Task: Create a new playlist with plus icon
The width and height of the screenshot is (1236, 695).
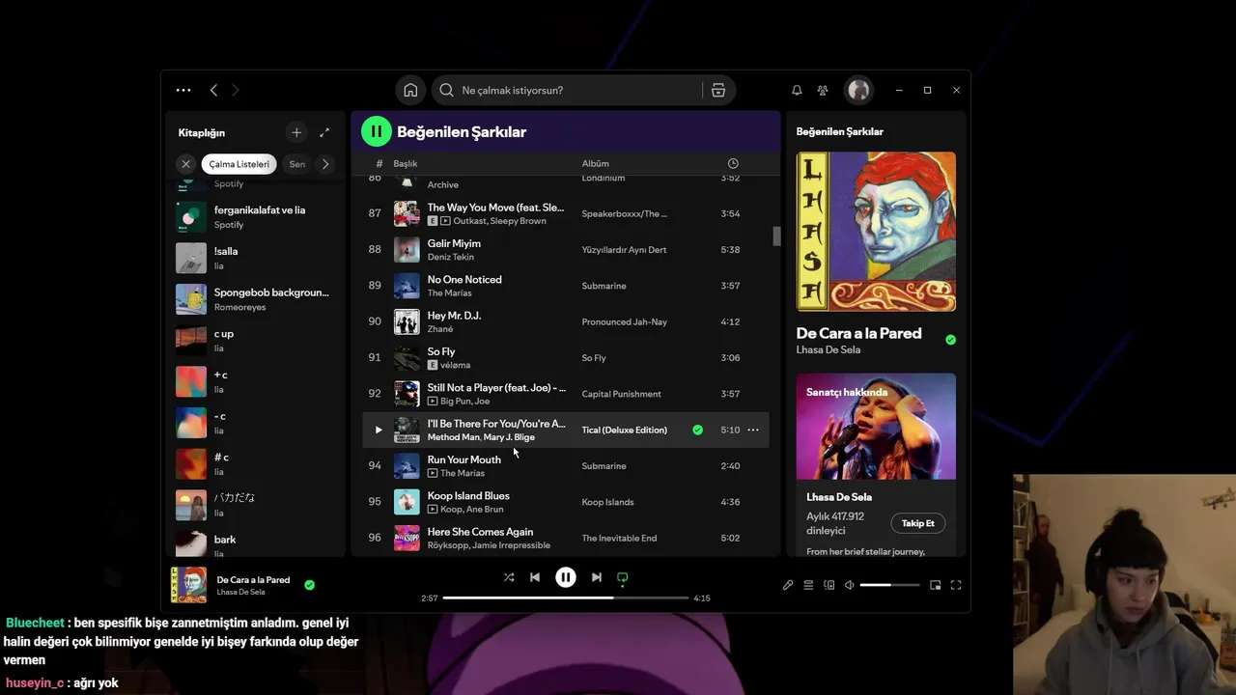Action: (296, 132)
